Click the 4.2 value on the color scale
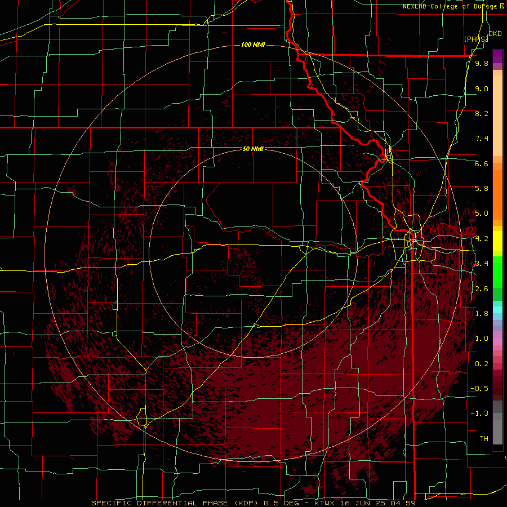This screenshot has height=507, width=507. [x=482, y=239]
